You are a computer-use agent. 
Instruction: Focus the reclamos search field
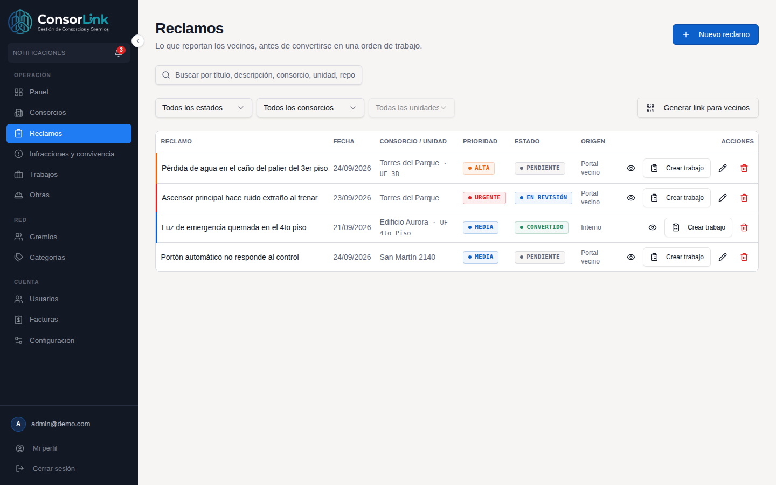[x=259, y=75]
